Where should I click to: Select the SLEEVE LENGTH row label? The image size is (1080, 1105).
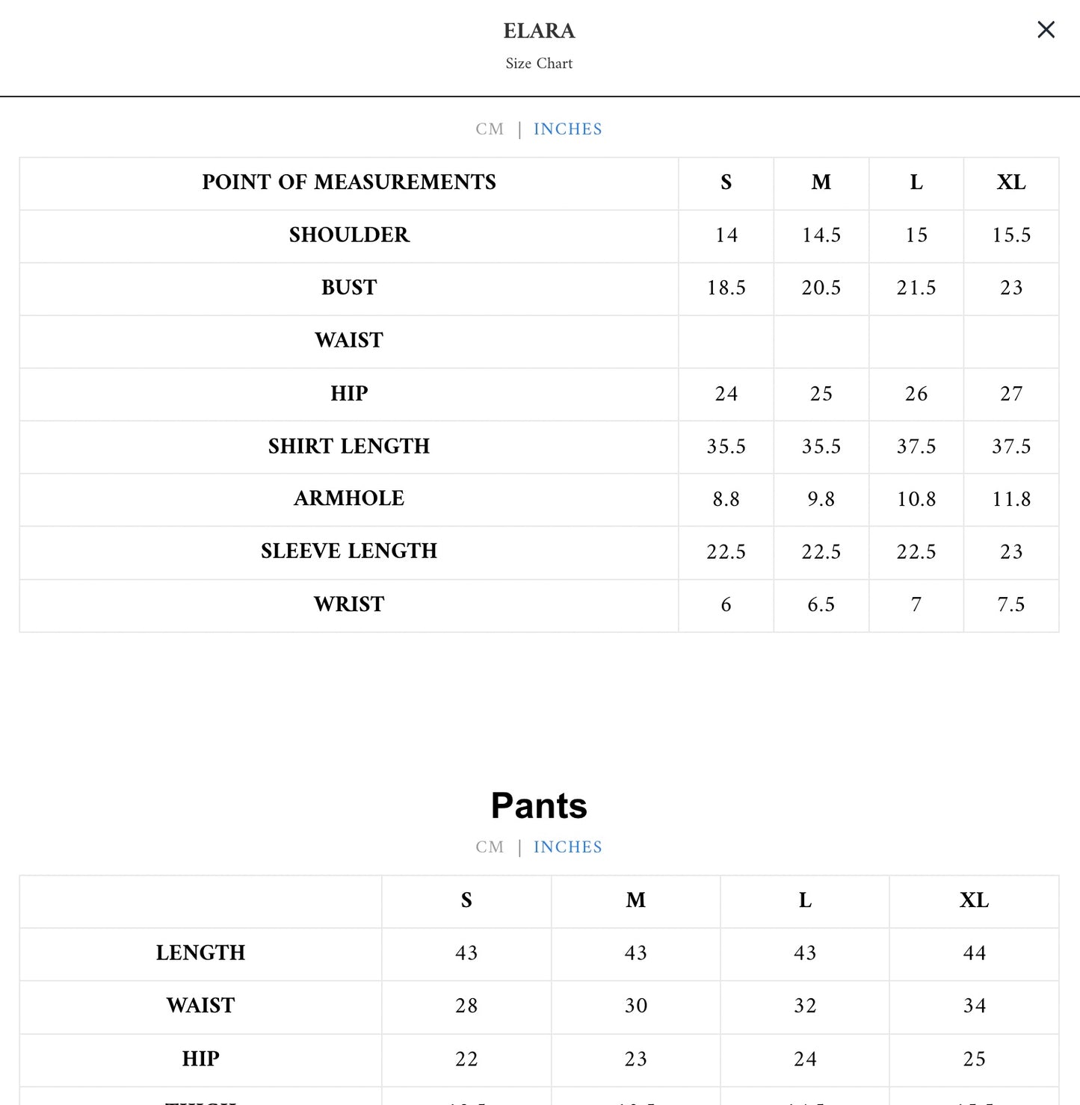(349, 551)
